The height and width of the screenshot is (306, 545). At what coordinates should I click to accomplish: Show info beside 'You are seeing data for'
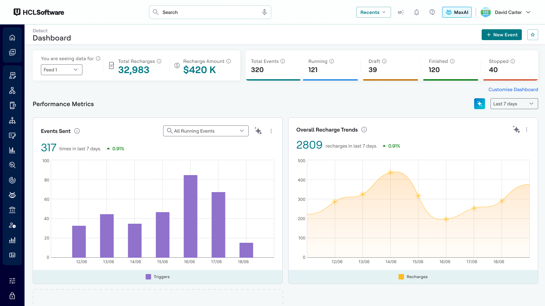pyautogui.click(x=98, y=58)
